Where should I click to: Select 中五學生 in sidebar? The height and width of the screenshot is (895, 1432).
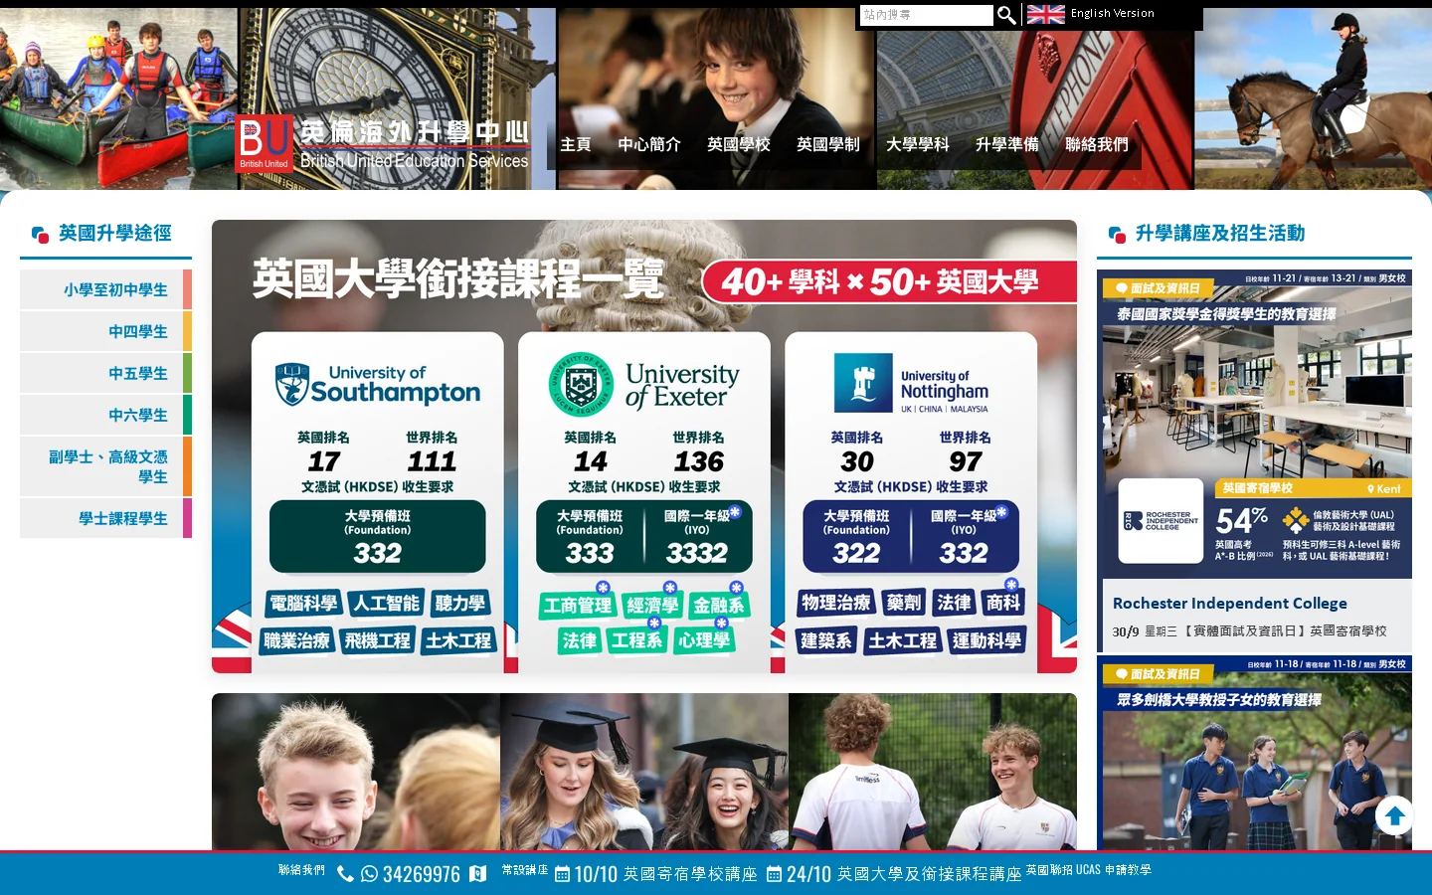click(105, 373)
